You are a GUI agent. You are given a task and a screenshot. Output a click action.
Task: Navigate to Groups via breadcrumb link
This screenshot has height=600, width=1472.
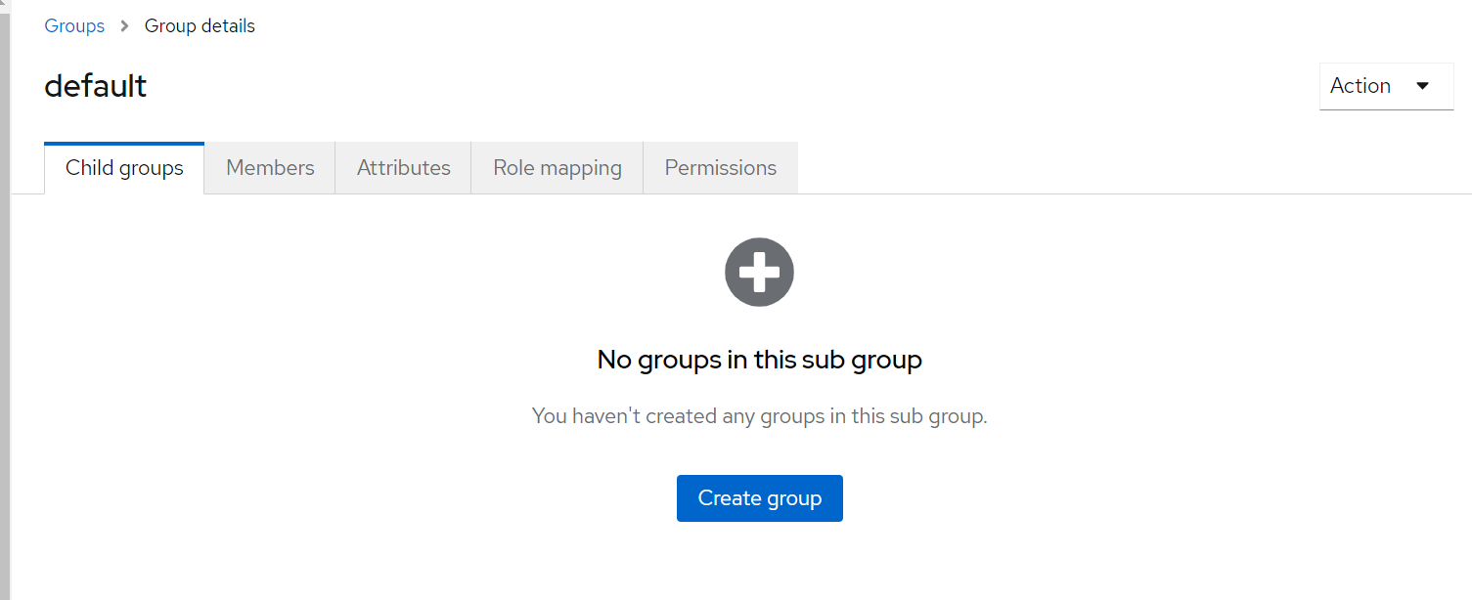point(74,26)
